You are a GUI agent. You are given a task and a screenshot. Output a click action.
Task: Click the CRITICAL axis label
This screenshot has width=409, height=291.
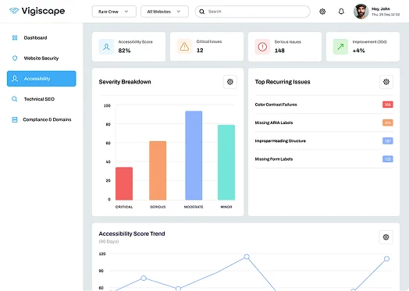124,207
